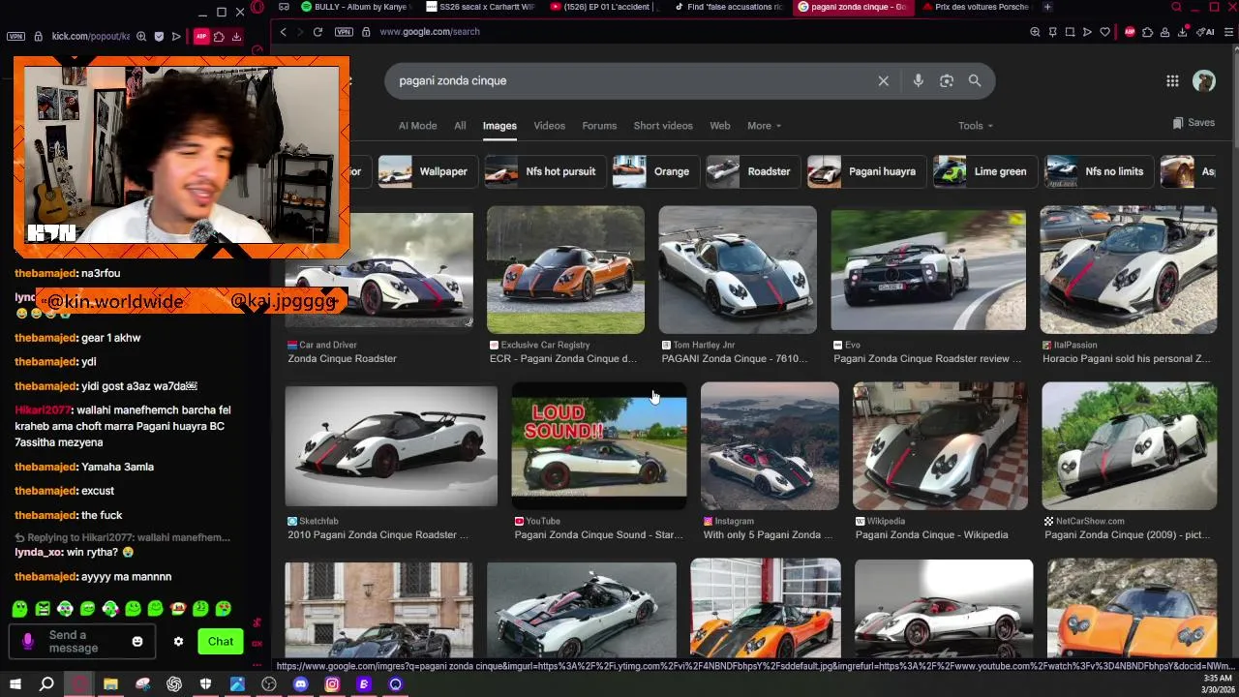
Task: Go back in the Google browser window
Action: tap(284, 32)
